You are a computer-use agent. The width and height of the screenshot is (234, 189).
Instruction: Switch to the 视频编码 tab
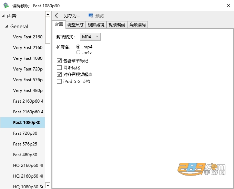click(x=117, y=25)
